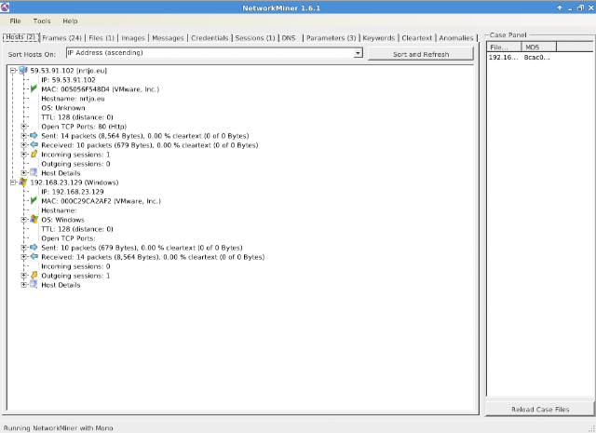Viewport: 596px width, 433px height.
Task: Switch to the Frames (24) tab
Action: click(62, 37)
